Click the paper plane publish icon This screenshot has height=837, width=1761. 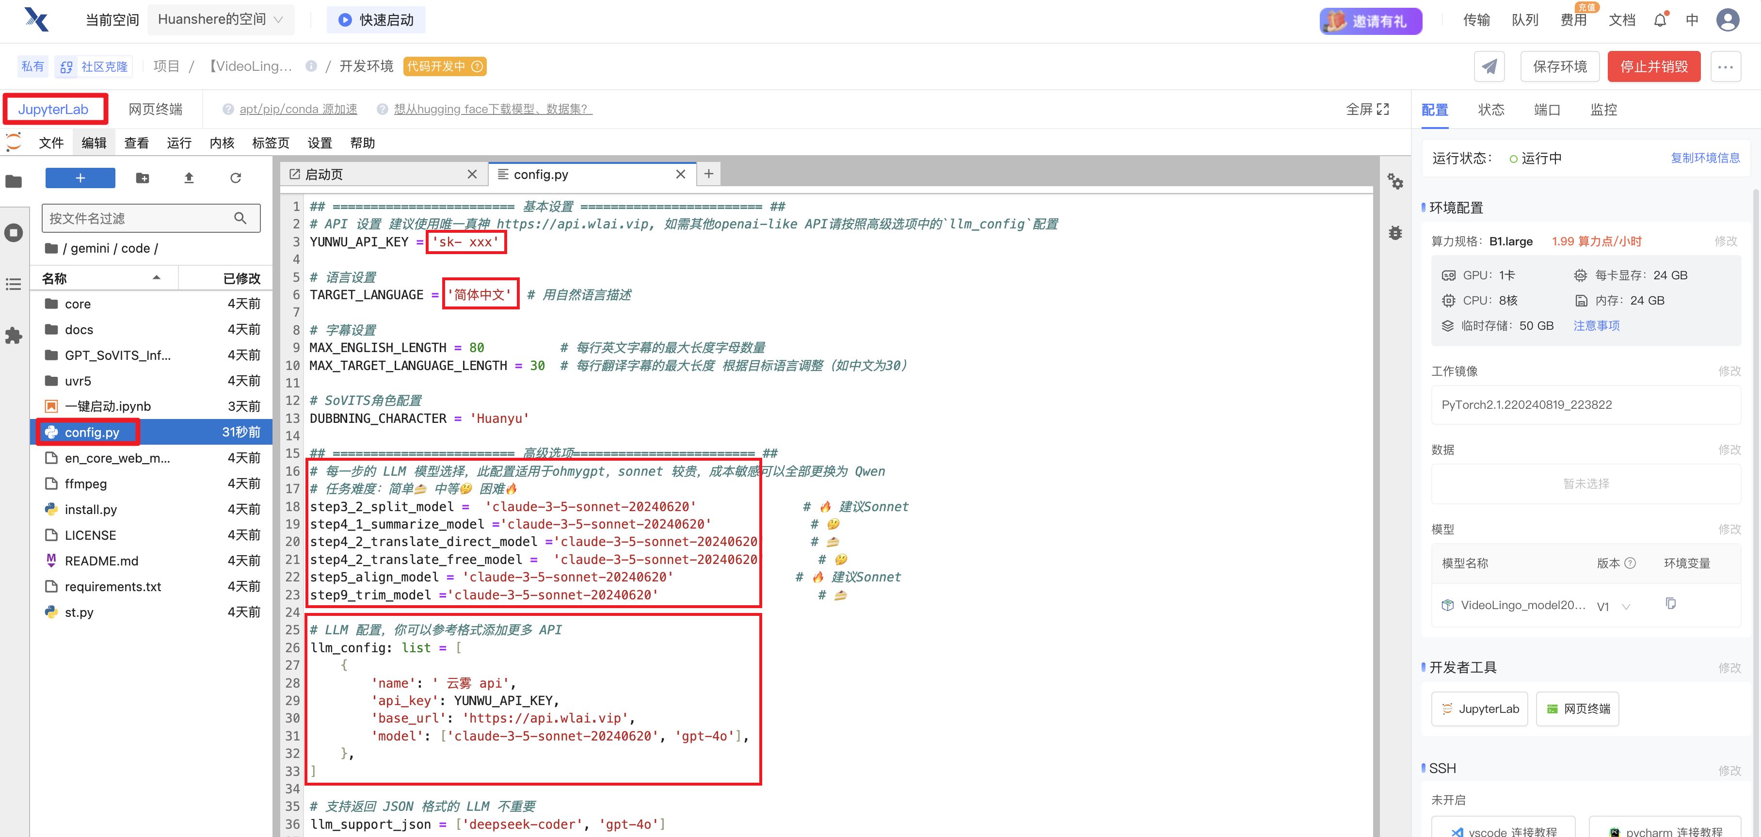tap(1489, 66)
